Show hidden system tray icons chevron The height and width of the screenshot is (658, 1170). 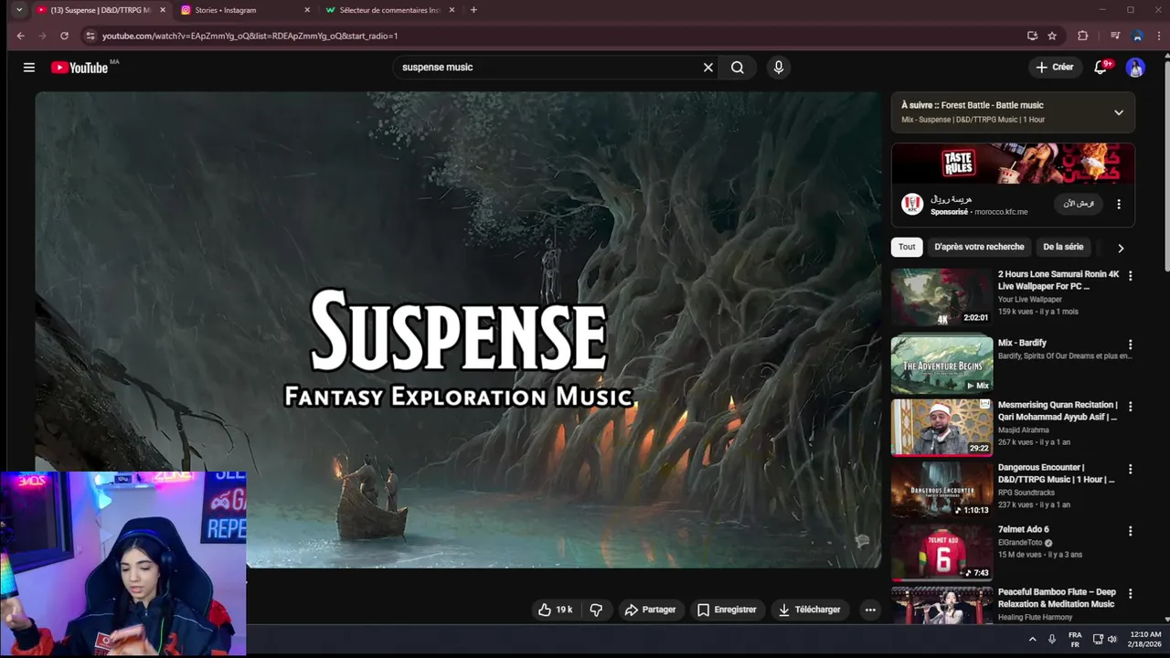[1032, 640]
